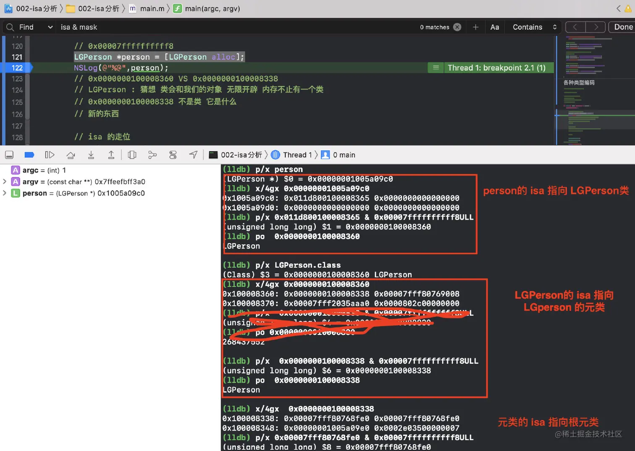Click the warning triangle icon
The image size is (635, 451).
coord(628,8)
